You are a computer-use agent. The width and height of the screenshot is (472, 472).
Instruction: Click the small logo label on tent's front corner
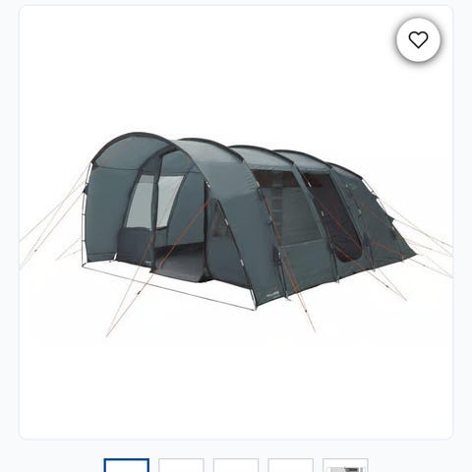(272, 293)
